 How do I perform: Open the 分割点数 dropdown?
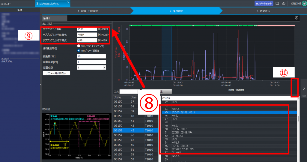[x=91, y=67]
